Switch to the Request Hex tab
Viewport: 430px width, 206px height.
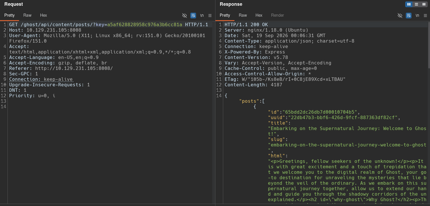44,15
